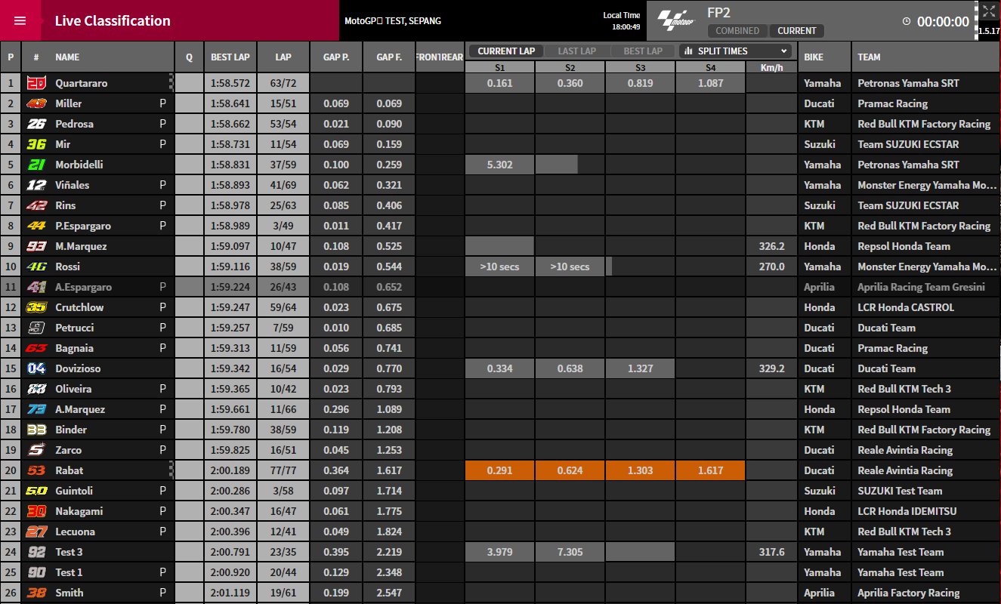Click Rabat's orange S4 time 1.617

[x=710, y=470]
